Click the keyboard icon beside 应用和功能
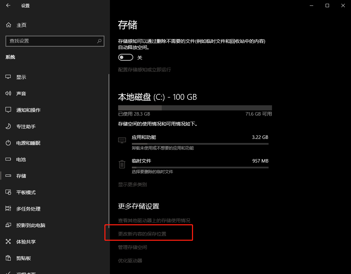Screen dimensions: 351x274 (x=122, y=140)
